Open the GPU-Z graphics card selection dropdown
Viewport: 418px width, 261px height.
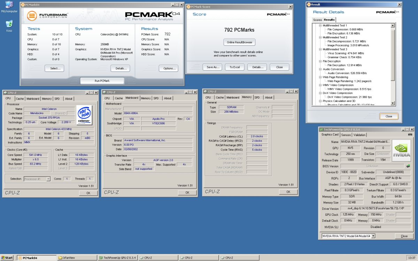373,236
